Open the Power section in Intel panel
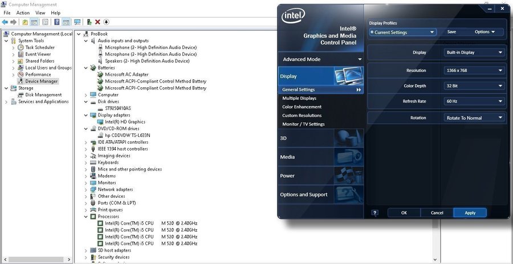 click(x=320, y=176)
